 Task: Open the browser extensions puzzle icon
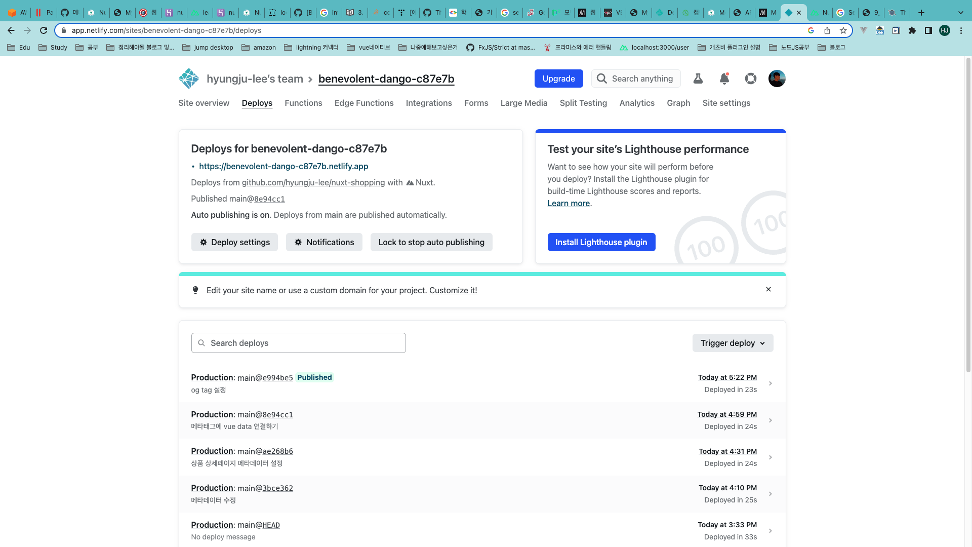912,30
